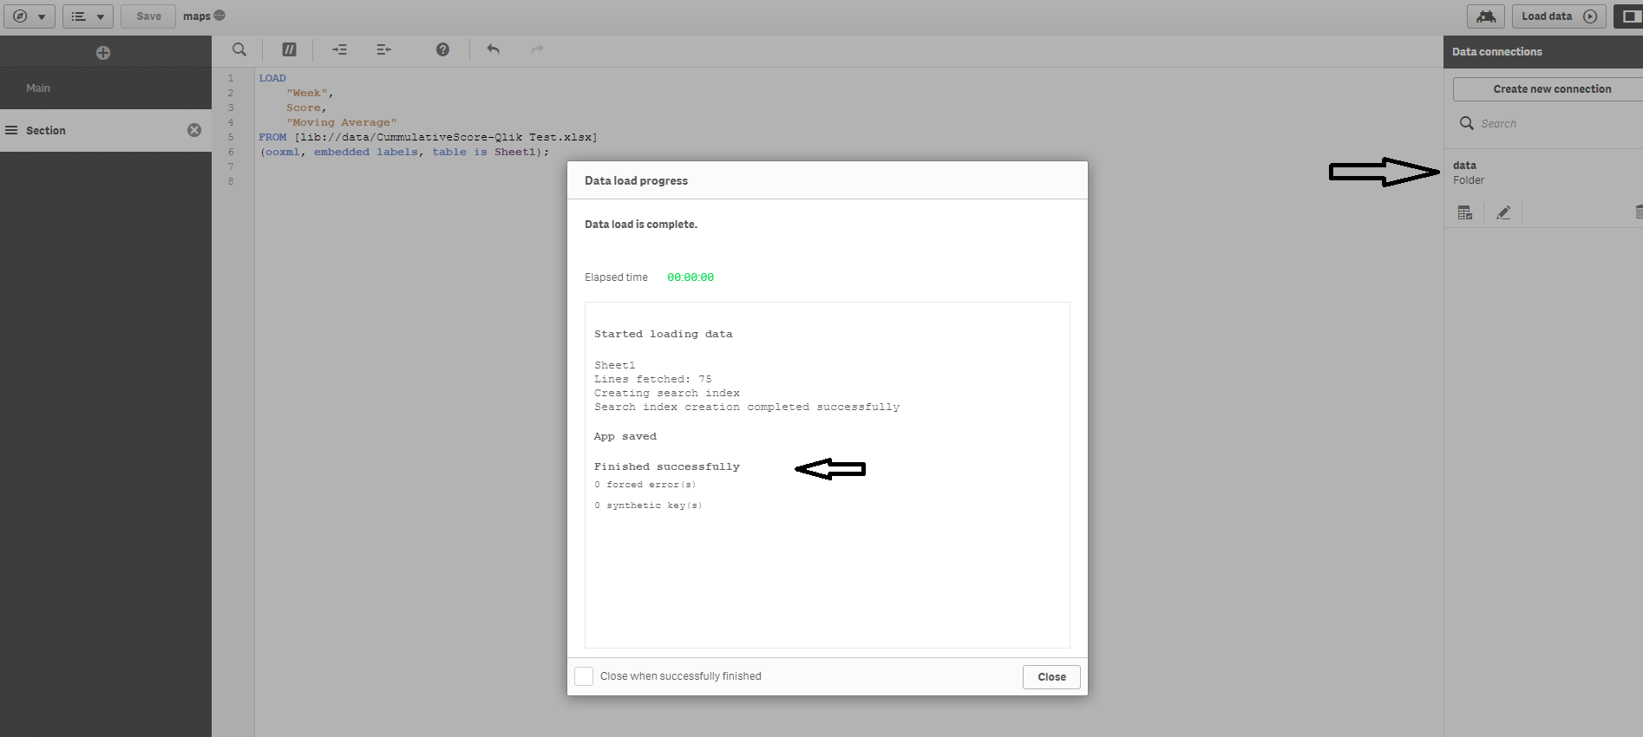
Task: Click 'Search index creation completed successfully' line
Action: 746,407
